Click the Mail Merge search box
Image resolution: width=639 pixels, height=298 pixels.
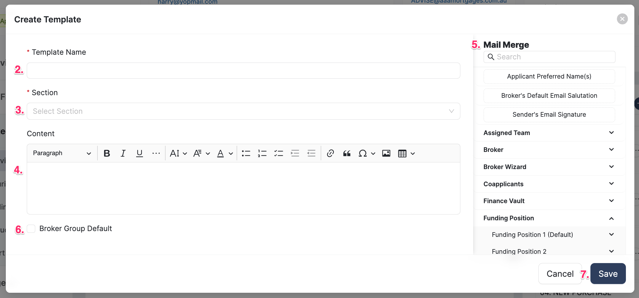pyautogui.click(x=553, y=57)
